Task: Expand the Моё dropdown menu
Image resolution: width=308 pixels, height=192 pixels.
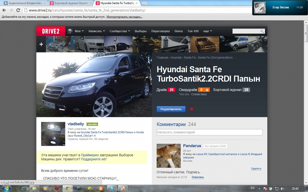Action: pyautogui.click(x=79, y=31)
